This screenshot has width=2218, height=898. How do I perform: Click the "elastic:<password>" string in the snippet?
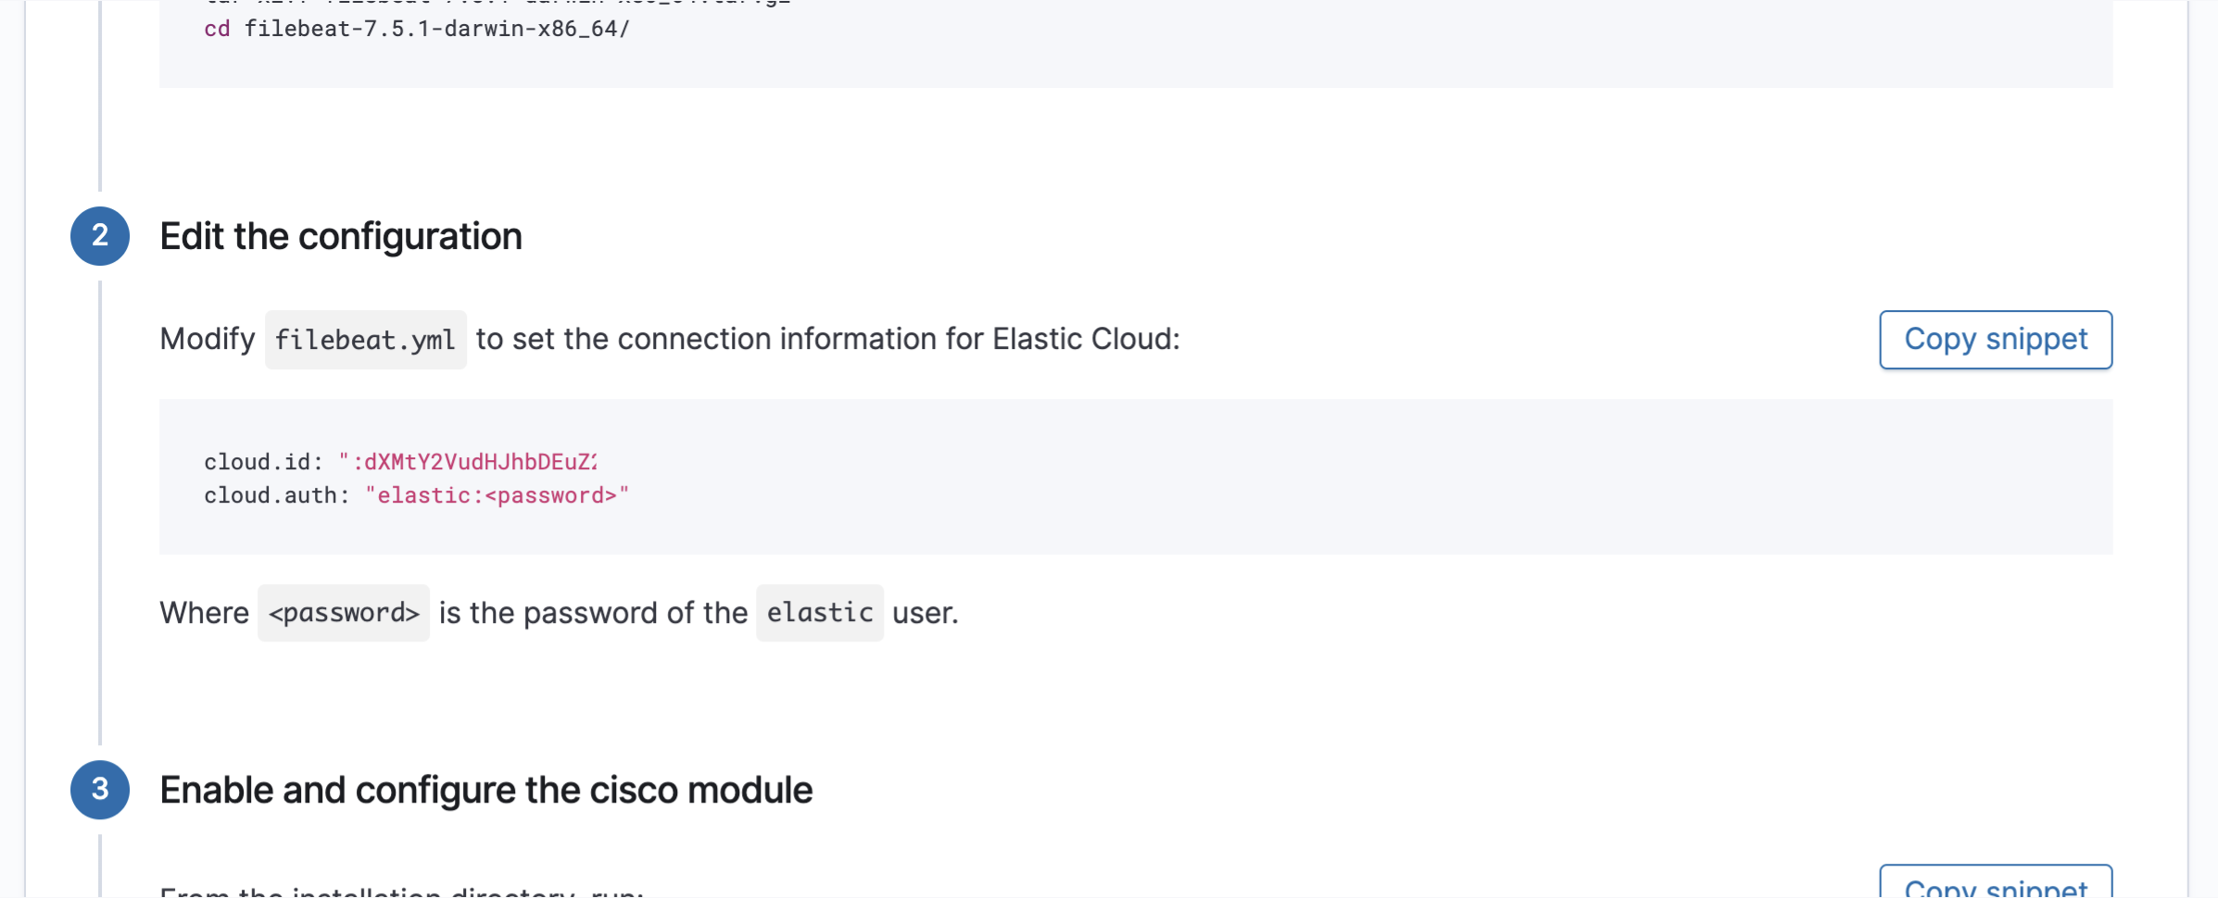(497, 496)
